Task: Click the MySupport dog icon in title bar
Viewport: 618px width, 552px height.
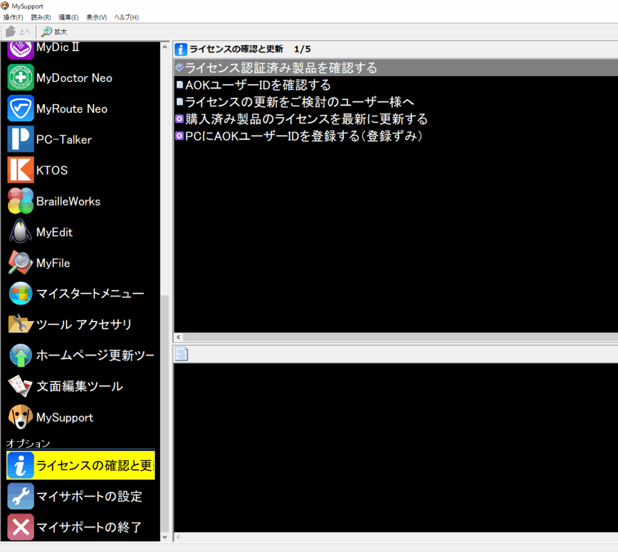Action: click(x=5, y=6)
